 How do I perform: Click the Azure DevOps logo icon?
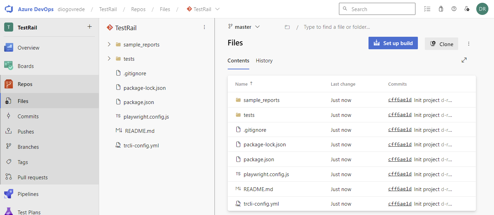click(x=9, y=9)
